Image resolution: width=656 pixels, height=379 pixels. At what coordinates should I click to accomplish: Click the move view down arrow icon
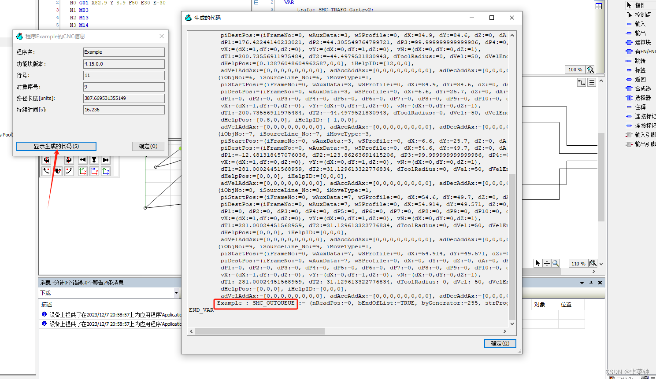pos(94,160)
